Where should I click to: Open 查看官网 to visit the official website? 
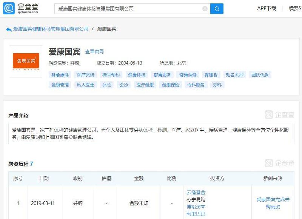point(94,51)
